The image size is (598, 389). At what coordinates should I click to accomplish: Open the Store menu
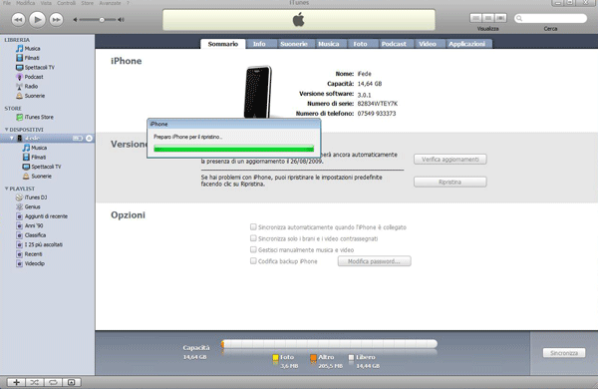(87, 3)
